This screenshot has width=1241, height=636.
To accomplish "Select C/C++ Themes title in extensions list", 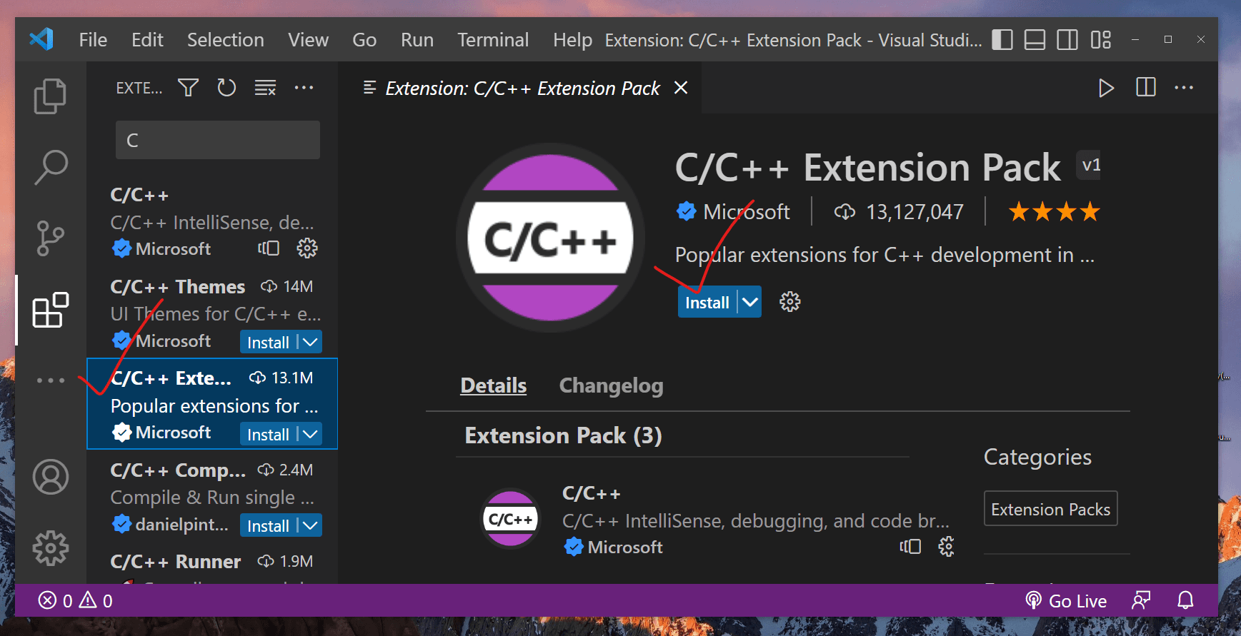I will tap(178, 286).
